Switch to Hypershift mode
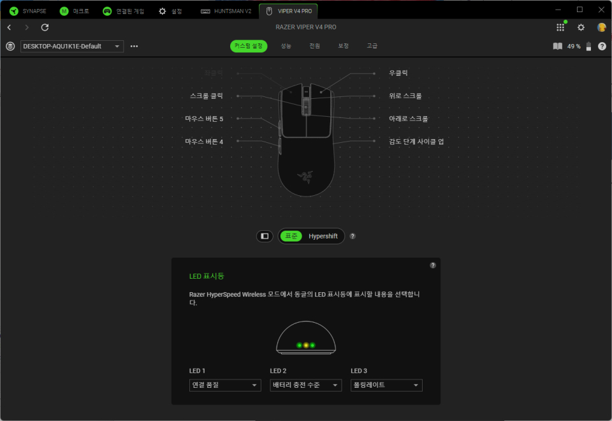This screenshot has width=612, height=421. tap(322, 236)
